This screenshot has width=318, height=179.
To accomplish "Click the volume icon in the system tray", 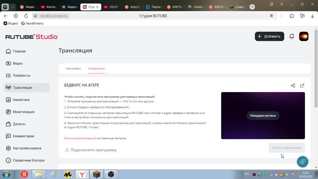I will point(288,175).
